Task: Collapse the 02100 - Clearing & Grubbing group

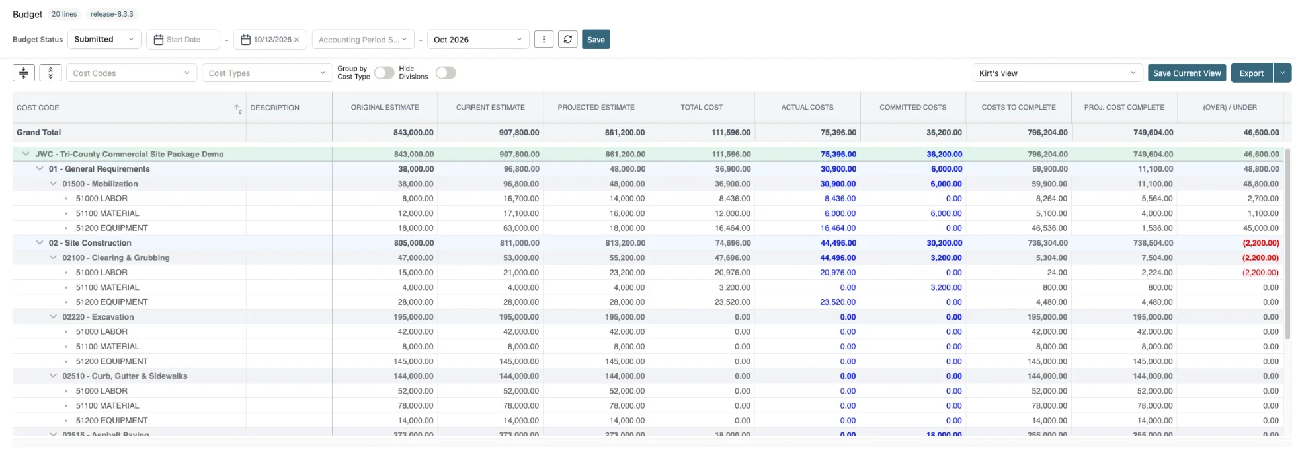Action: [x=54, y=258]
